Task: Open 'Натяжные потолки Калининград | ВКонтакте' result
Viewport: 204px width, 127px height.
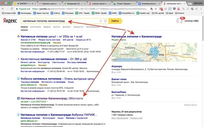Action: [x=52, y=98]
